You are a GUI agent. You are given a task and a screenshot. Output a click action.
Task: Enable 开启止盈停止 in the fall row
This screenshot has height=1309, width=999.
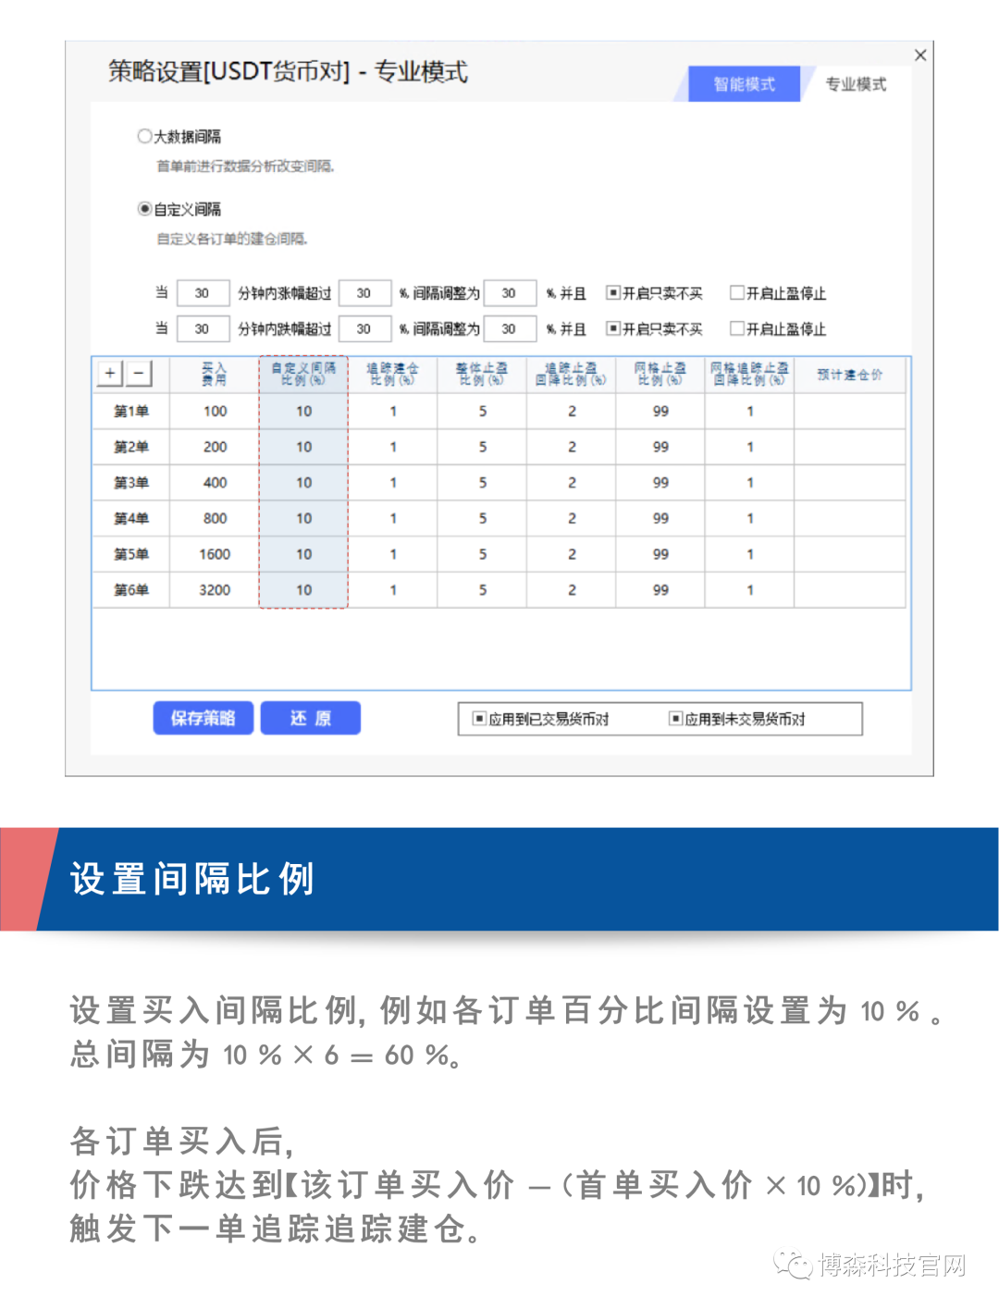coord(737,328)
